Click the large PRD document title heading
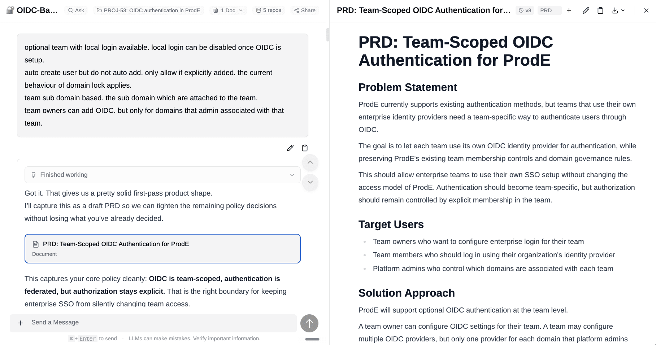The height and width of the screenshot is (345, 656). tap(456, 51)
